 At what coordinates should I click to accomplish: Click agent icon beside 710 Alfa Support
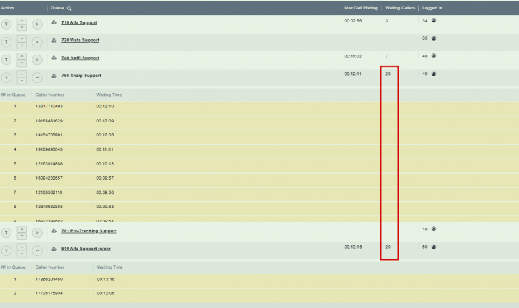54,22
